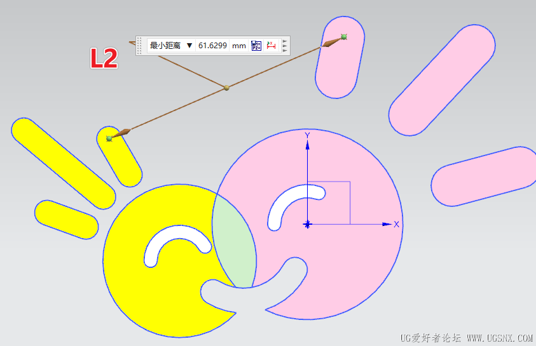The image size is (536, 346).
Task: Click the X axis label
Action: 396,224
